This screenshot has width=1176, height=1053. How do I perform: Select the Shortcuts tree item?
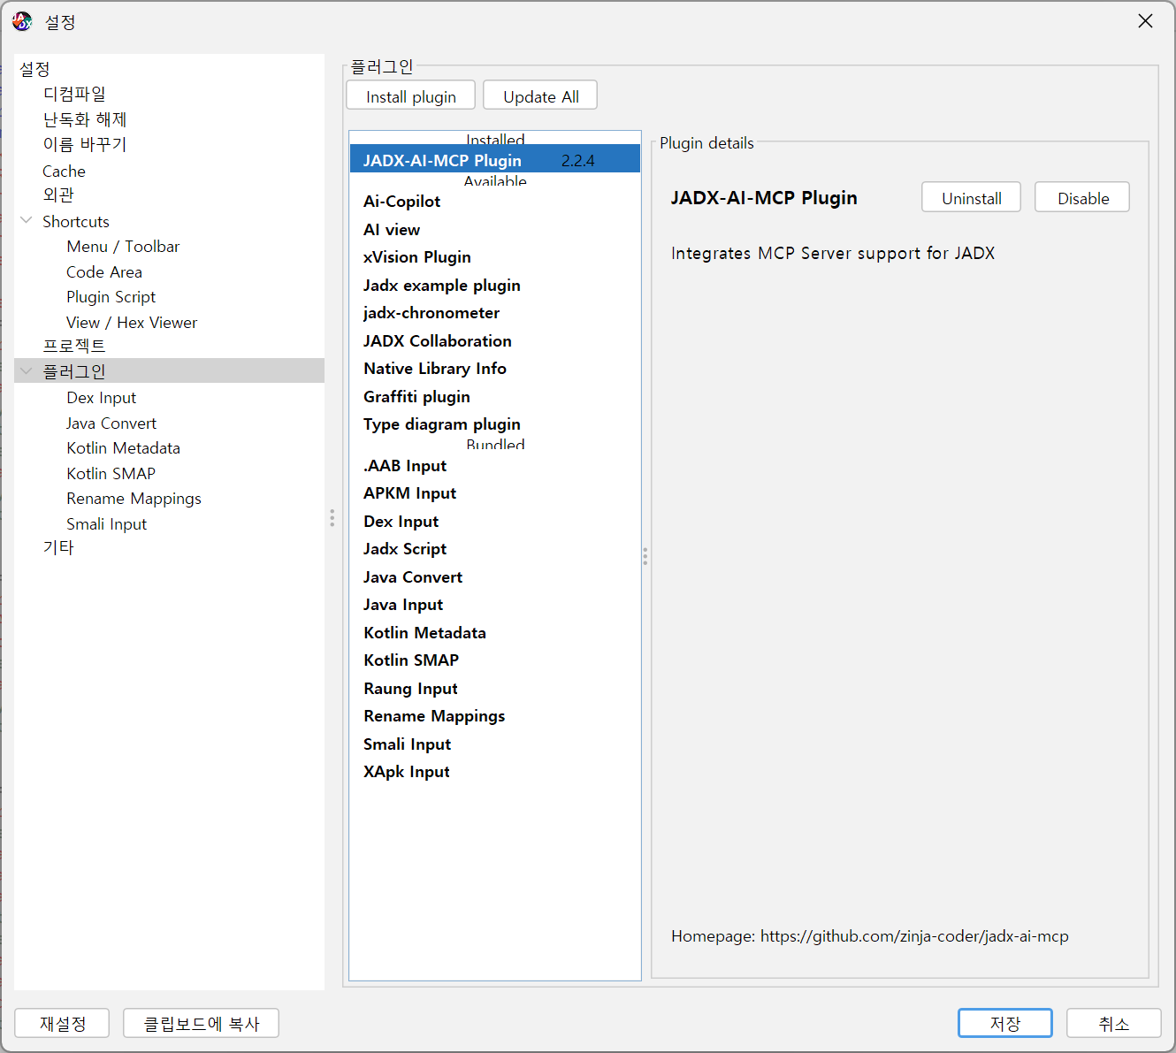76,221
